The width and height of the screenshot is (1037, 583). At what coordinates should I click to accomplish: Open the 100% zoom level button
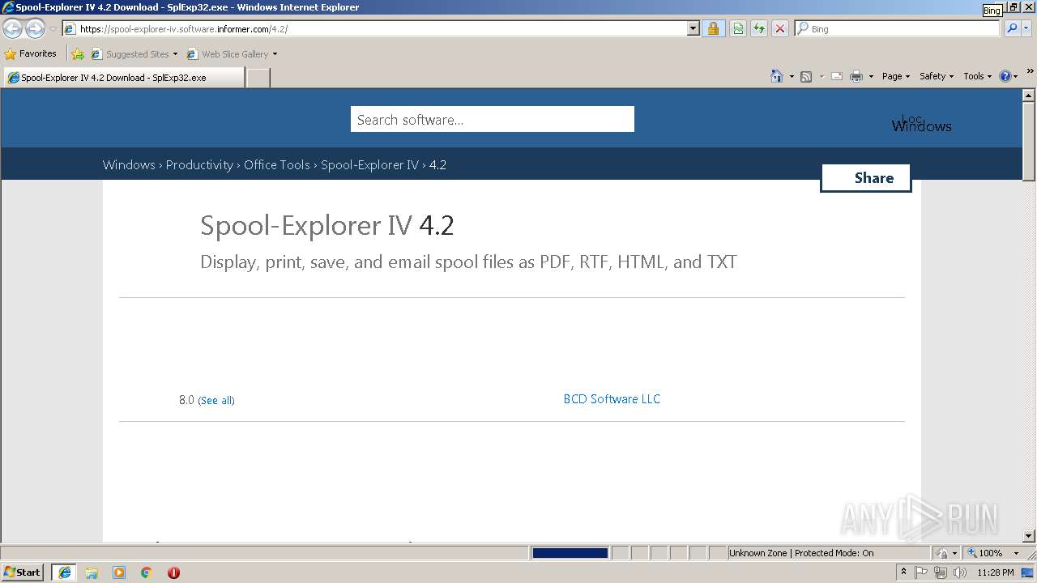985,553
